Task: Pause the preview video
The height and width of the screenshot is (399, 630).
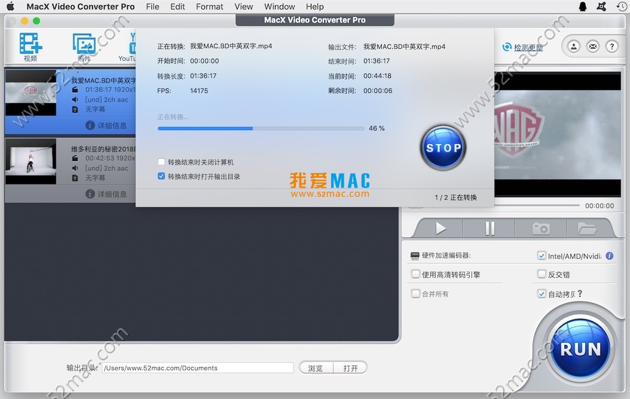Action: coord(490,228)
